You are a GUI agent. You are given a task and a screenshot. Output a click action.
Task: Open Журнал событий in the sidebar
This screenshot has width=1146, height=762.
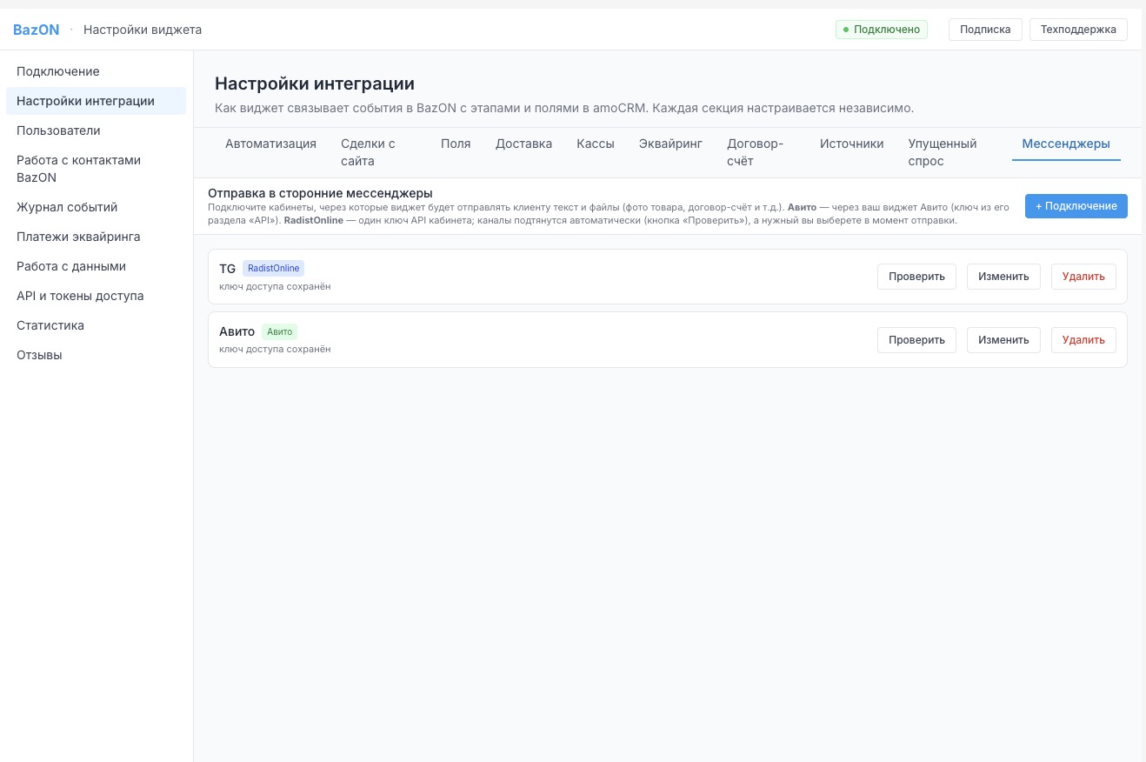tap(96, 207)
